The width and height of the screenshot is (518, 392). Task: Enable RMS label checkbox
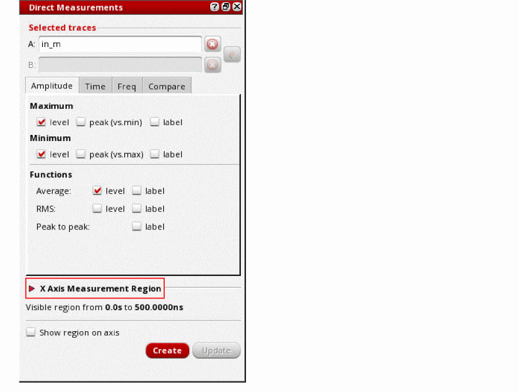137,209
